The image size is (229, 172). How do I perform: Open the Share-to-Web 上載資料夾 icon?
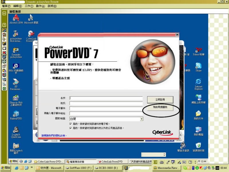click(x=16, y=101)
